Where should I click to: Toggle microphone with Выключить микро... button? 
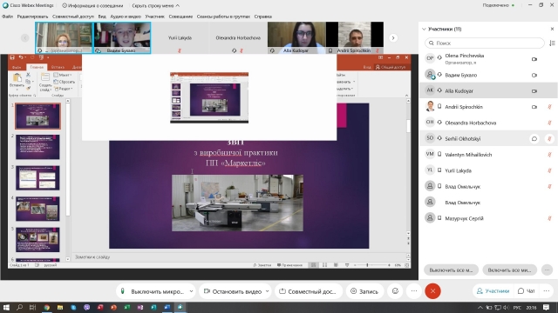pyautogui.click(x=153, y=291)
